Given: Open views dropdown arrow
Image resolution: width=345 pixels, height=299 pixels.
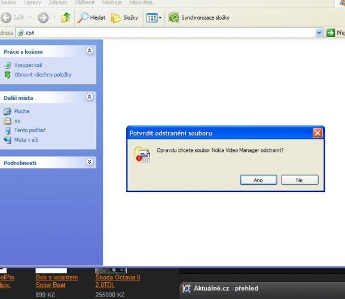Looking at the screenshot, I should (x=160, y=18).
